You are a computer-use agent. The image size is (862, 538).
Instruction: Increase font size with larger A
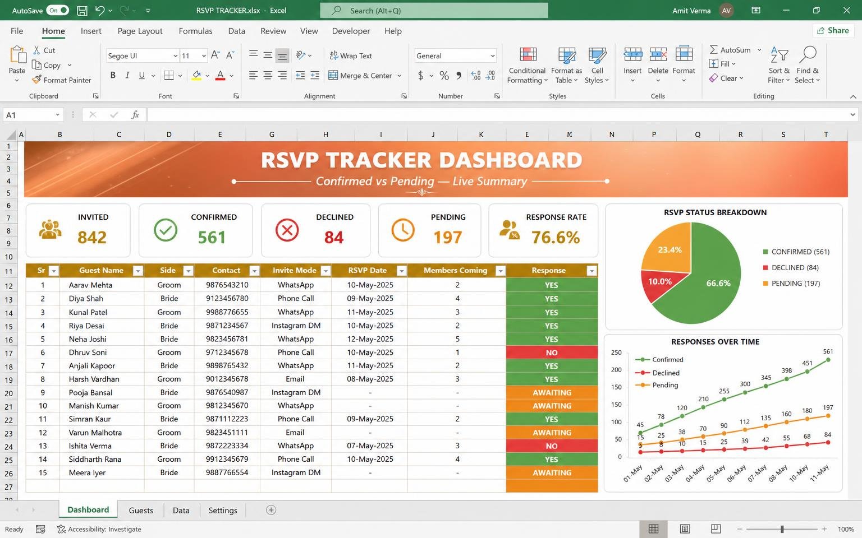pyautogui.click(x=215, y=55)
